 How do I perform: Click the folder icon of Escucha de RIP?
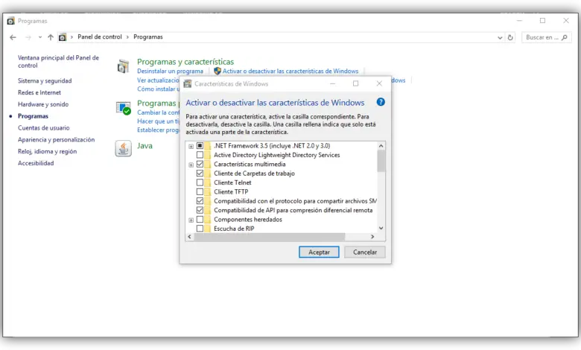point(208,229)
